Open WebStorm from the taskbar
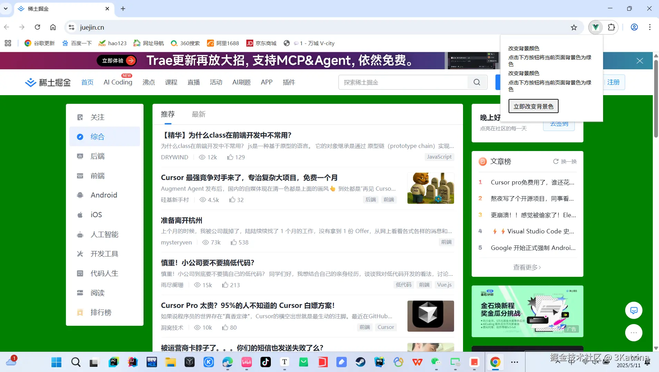 click(380, 362)
